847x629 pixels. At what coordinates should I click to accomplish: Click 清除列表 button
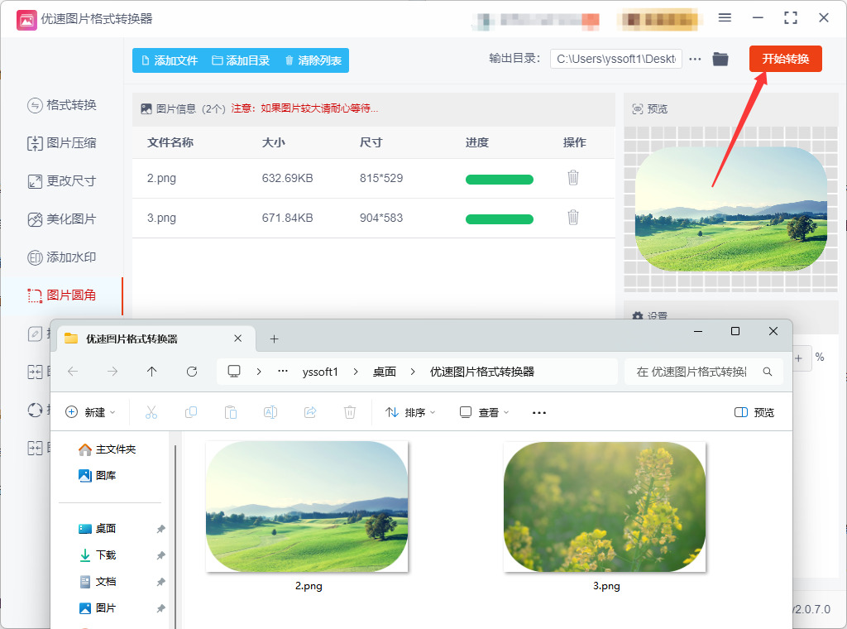[x=313, y=60]
